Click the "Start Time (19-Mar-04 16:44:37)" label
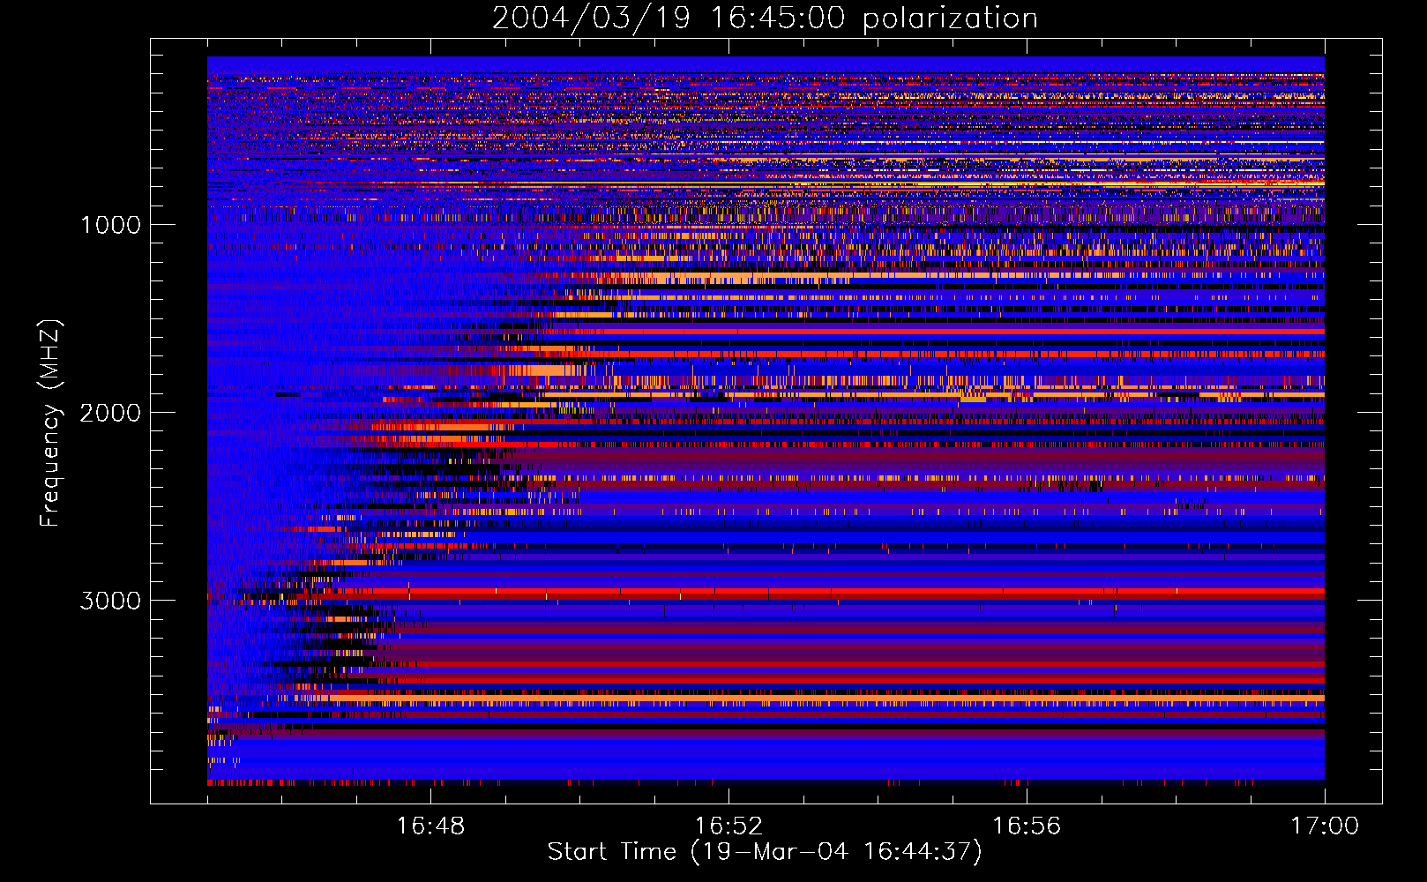The height and width of the screenshot is (882, 1427). (x=765, y=852)
